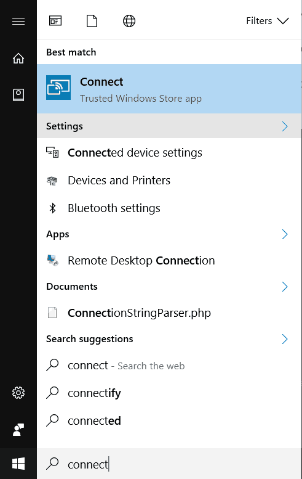Open Bluetooth settings result
The width and height of the screenshot is (302, 479).
[x=169, y=208]
